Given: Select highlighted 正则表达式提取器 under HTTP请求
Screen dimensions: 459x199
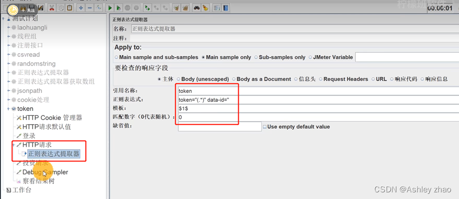Looking at the screenshot, I should tap(53, 154).
